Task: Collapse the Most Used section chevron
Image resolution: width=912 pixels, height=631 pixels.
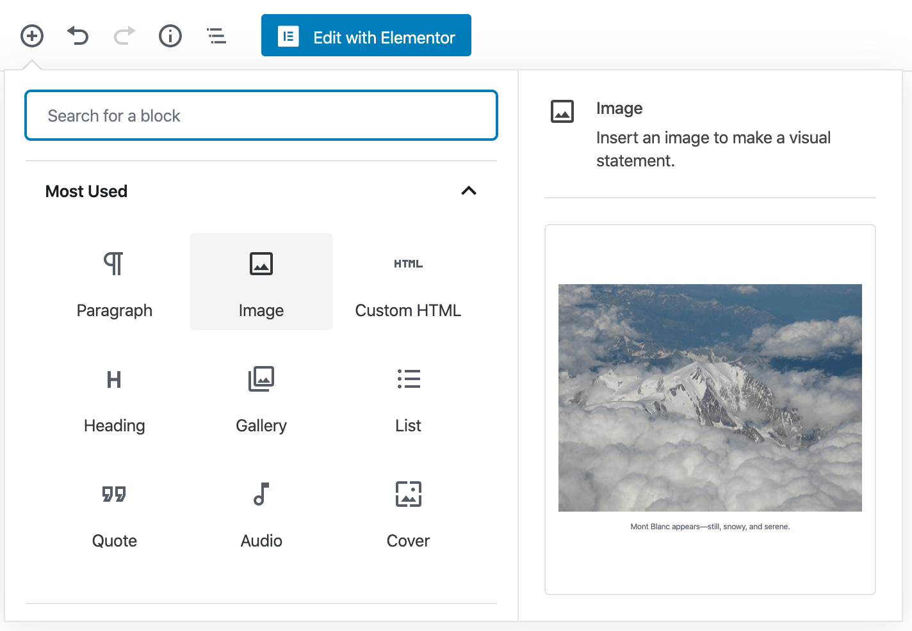Action: click(469, 191)
